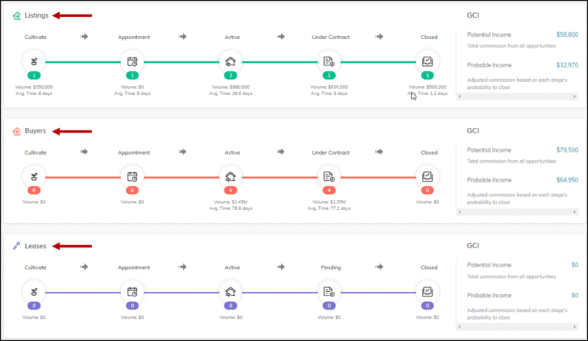Open Buyers Active house icon
Viewport: 588px width, 341px height.
(x=230, y=177)
